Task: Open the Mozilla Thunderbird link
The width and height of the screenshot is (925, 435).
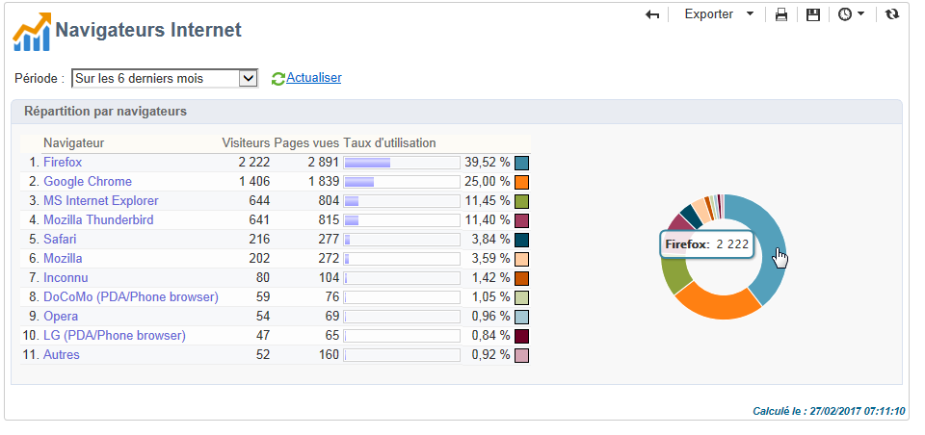Action: [98, 219]
